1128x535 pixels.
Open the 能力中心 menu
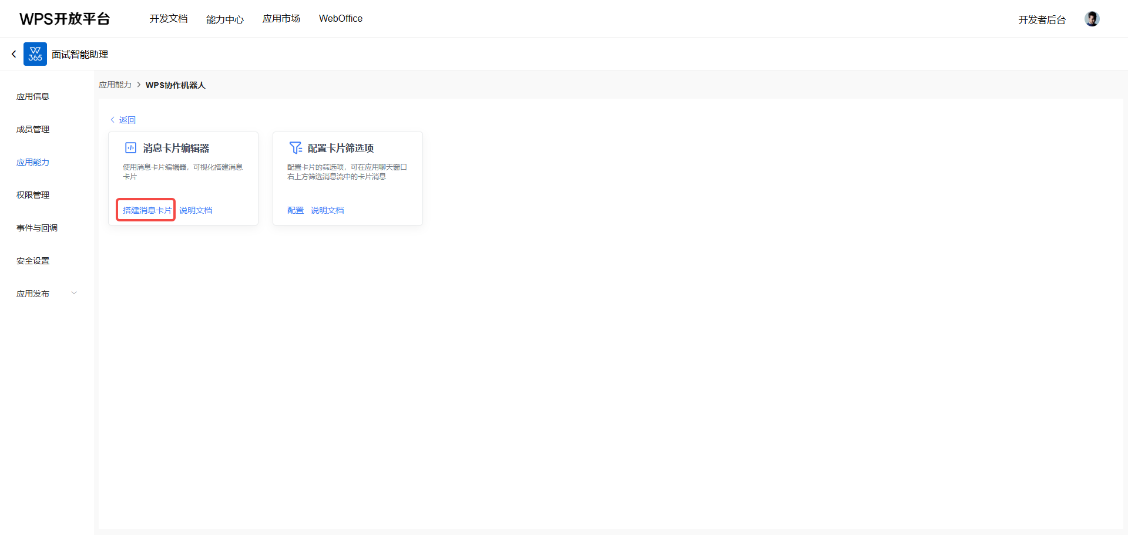tap(225, 19)
